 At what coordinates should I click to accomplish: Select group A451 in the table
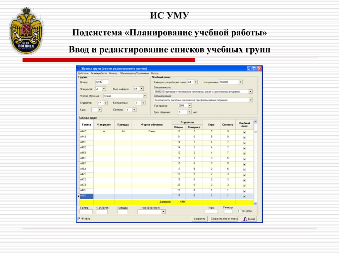tap(86, 142)
